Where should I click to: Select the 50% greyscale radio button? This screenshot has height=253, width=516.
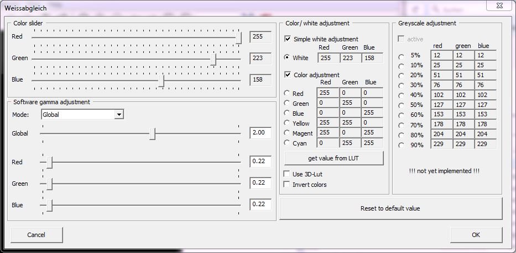(x=401, y=105)
